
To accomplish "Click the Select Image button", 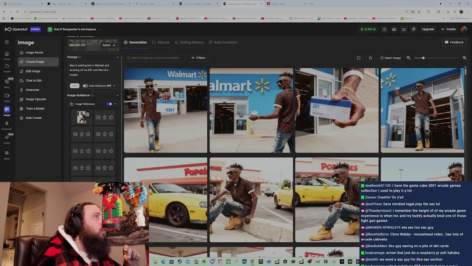I will [x=391, y=58].
